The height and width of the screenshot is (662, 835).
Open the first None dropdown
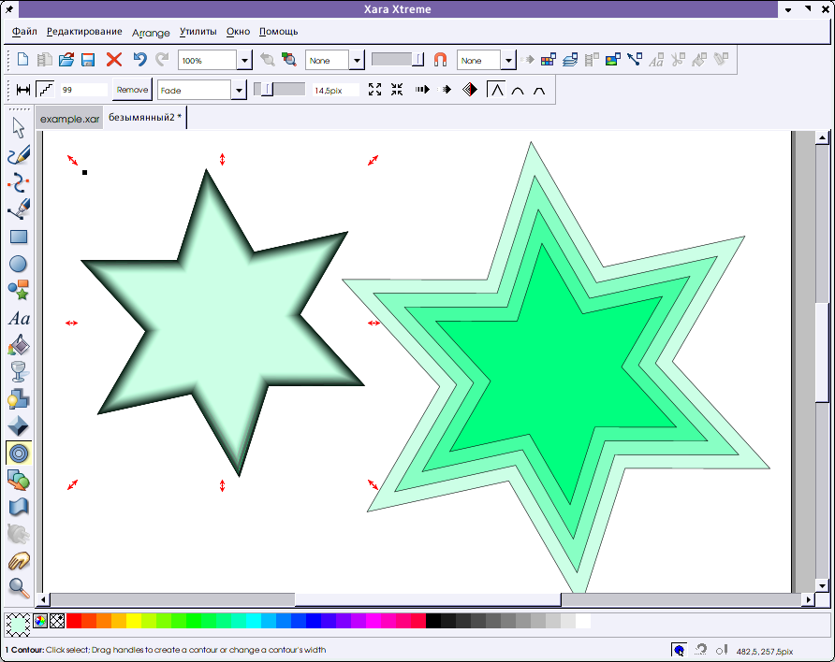pyautogui.click(x=357, y=61)
